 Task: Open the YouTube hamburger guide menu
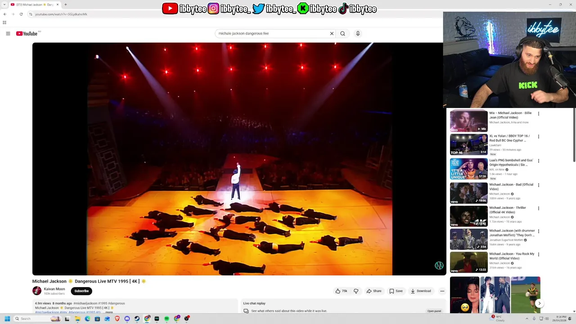click(x=8, y=33)
